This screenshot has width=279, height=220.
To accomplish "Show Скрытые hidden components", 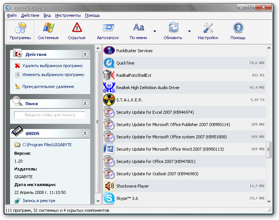I will pyautogui.click(x=77, y=31).
